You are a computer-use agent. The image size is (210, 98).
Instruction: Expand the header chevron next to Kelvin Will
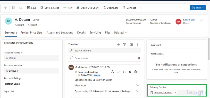coord(201,20)
